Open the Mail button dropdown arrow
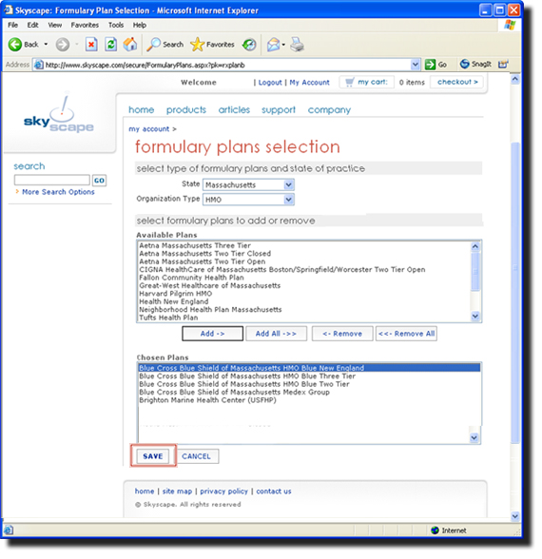The image size is (542, 559). (x=283, y=45)
